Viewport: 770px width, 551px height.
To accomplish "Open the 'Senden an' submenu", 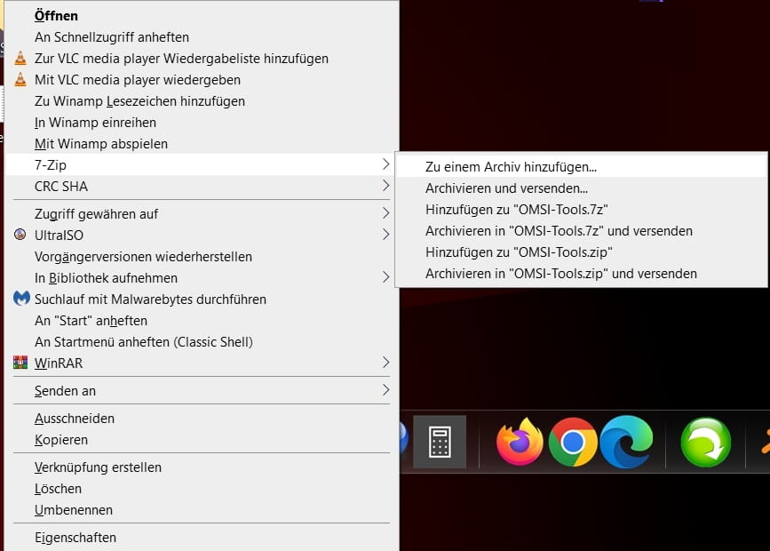I will 385,391.
